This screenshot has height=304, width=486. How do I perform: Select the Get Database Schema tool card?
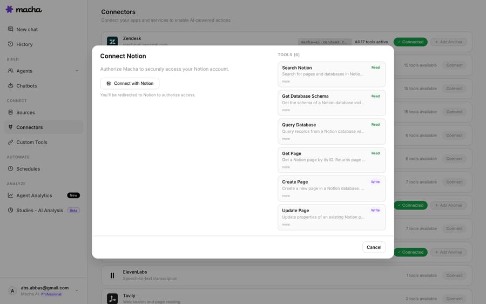pos(332,103)
